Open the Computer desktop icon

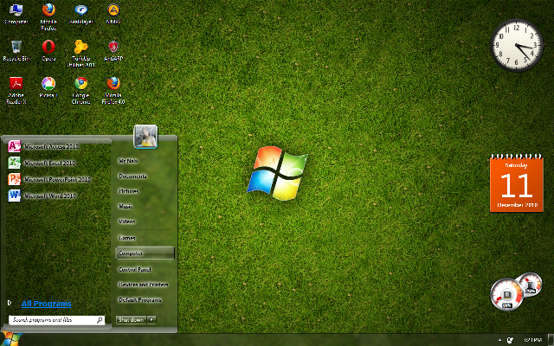pos(16,14)
